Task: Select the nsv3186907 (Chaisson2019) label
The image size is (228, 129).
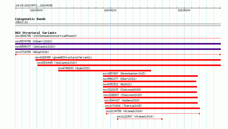Action: tap(123, 95)
